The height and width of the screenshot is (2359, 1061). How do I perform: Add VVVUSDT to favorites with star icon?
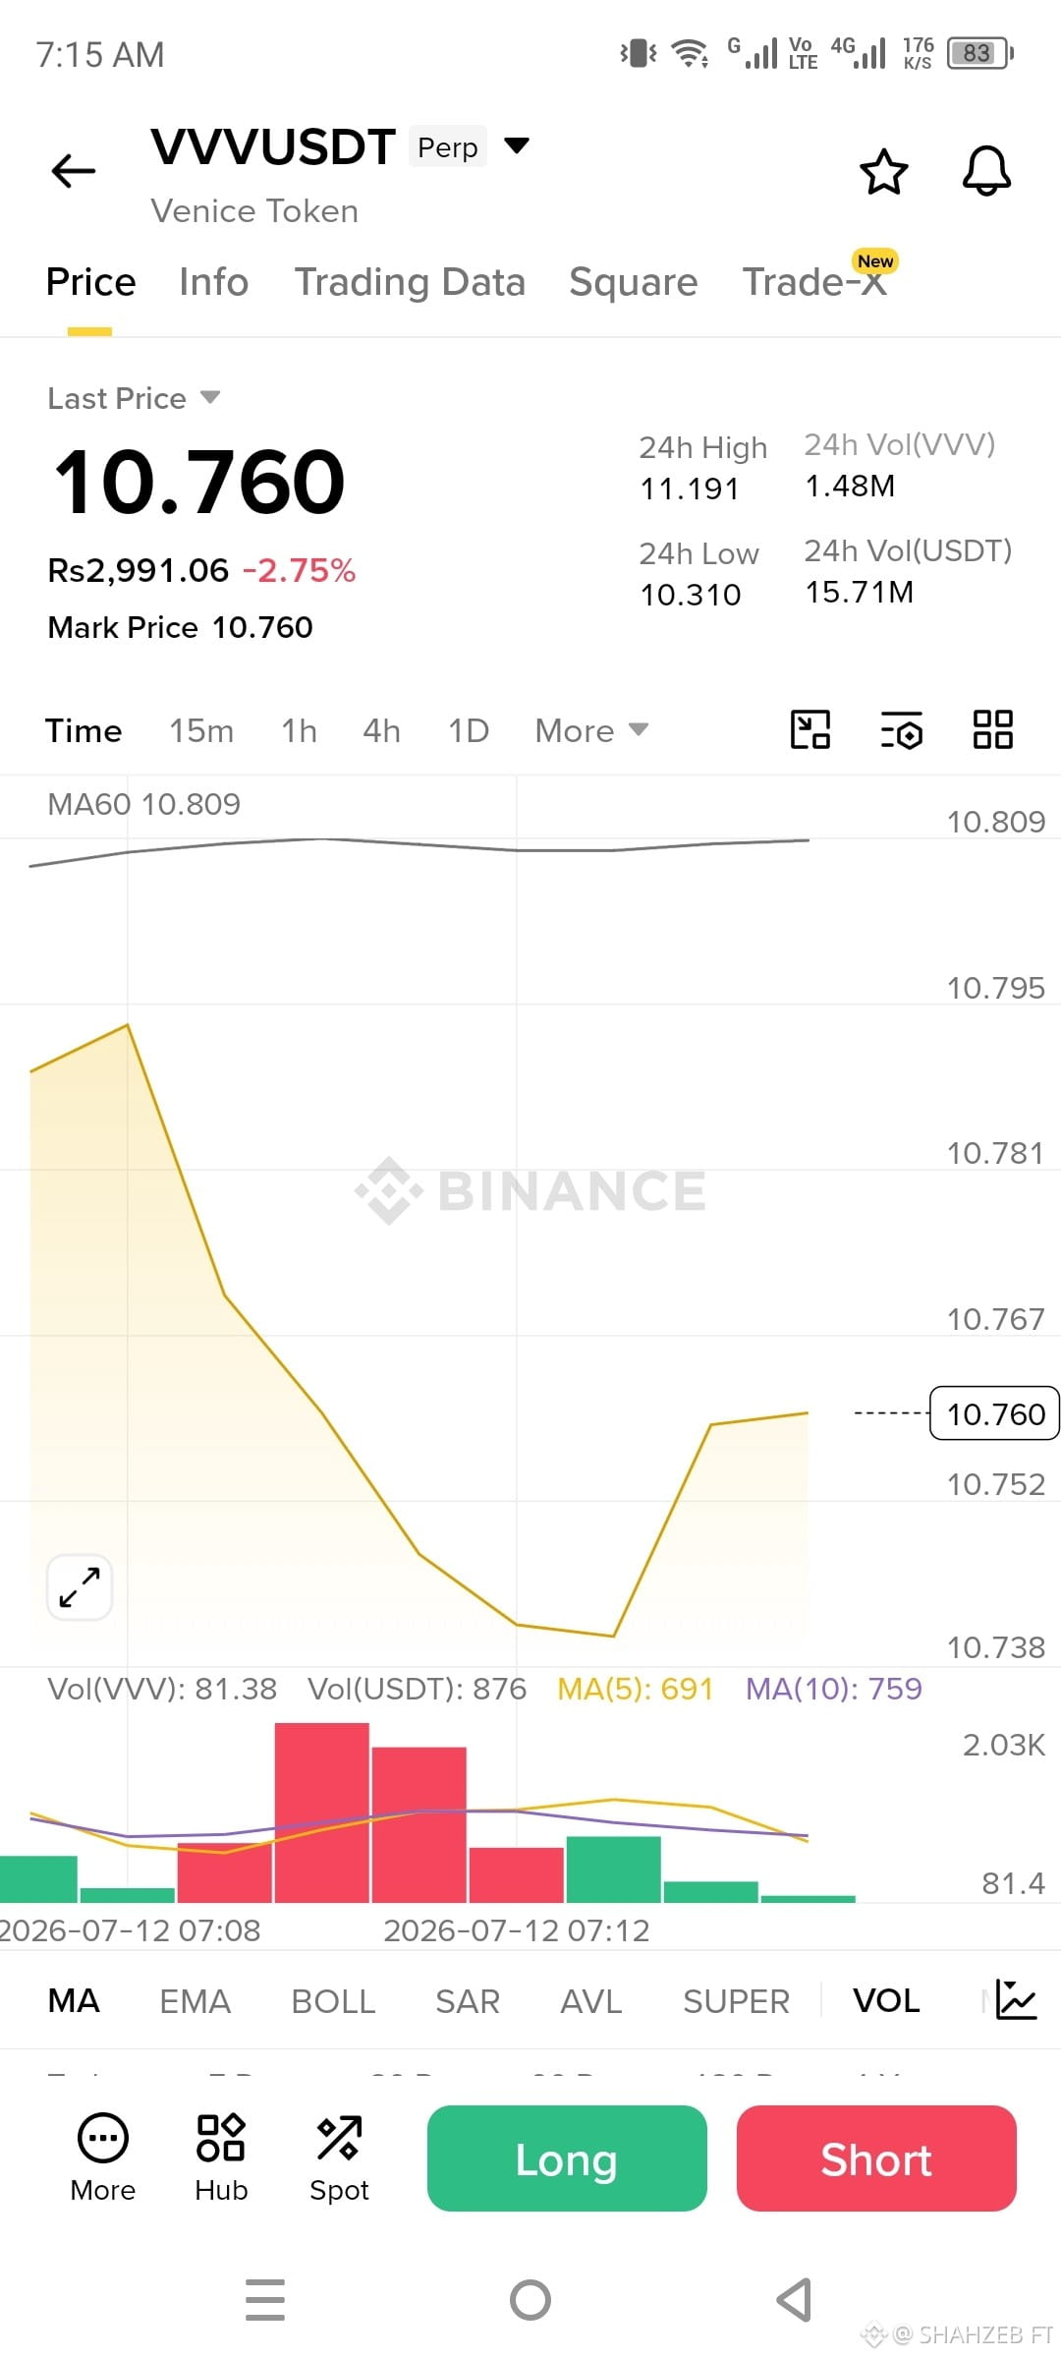coord(884,172)
